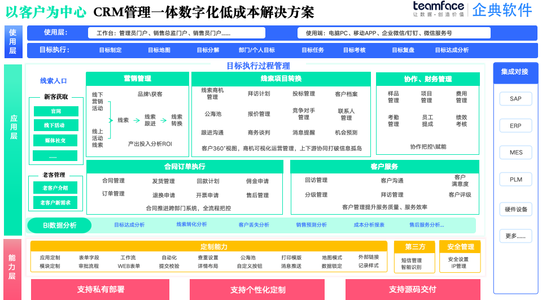Click the BI数据分析 pill
Viewport: 542px width, 300px height.
click(x=59, y=225)
